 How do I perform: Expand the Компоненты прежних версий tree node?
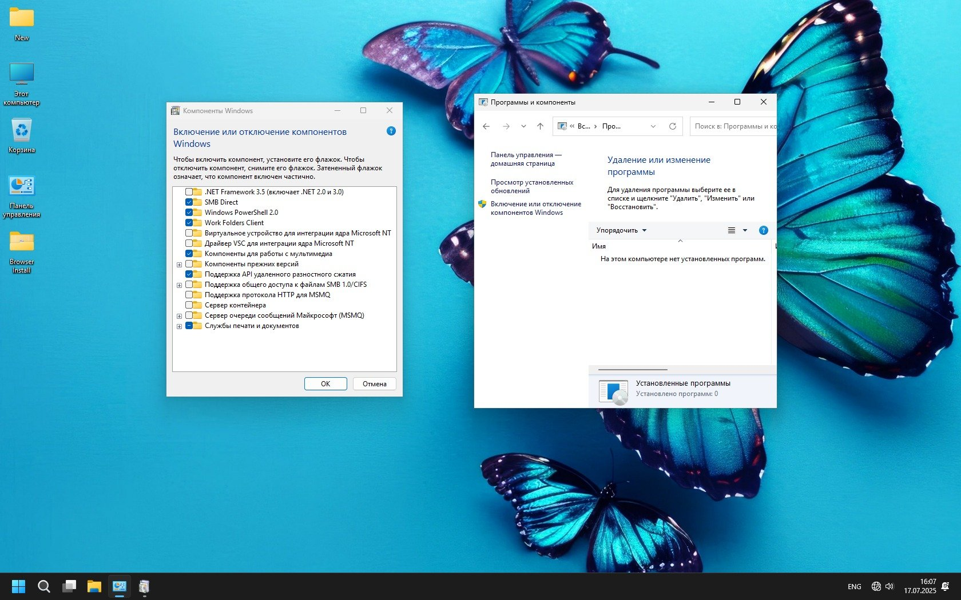tap(179, 265)
